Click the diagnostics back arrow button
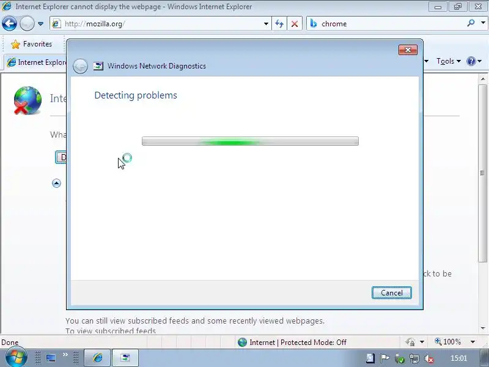 point(80,66)
